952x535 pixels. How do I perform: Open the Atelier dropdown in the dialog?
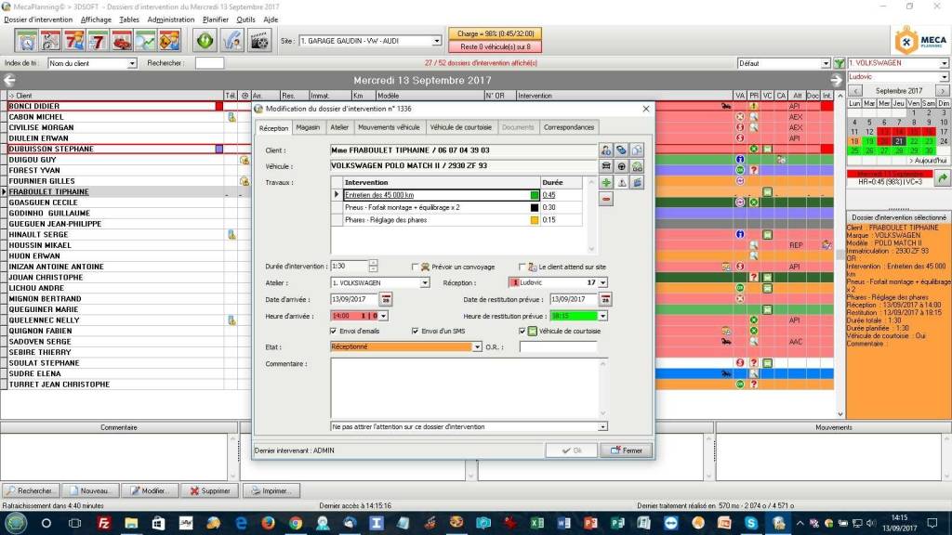tap(425, 282)
